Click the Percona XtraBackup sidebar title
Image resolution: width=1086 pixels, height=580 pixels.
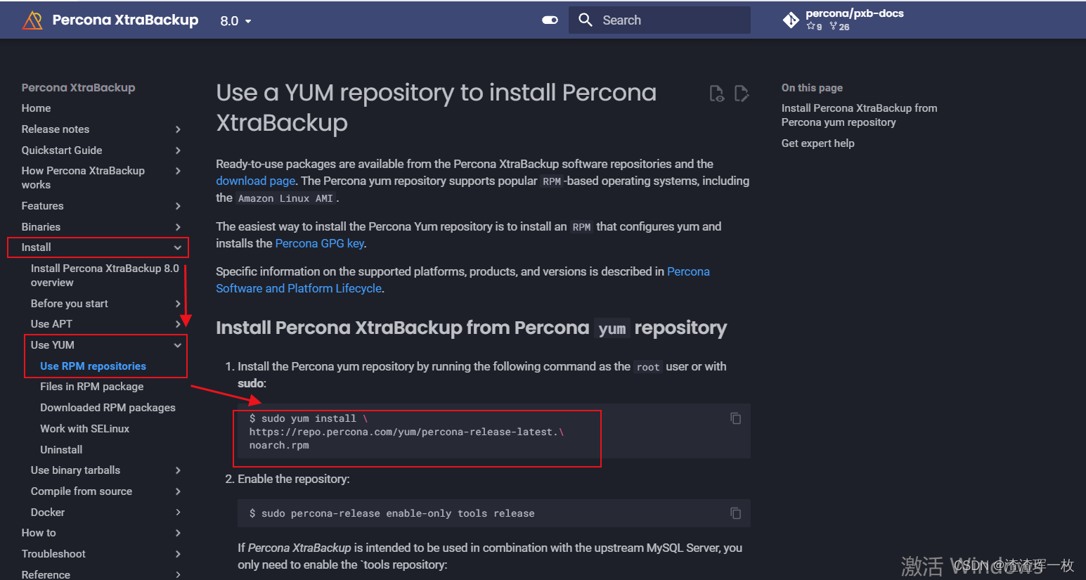point(78,88)
